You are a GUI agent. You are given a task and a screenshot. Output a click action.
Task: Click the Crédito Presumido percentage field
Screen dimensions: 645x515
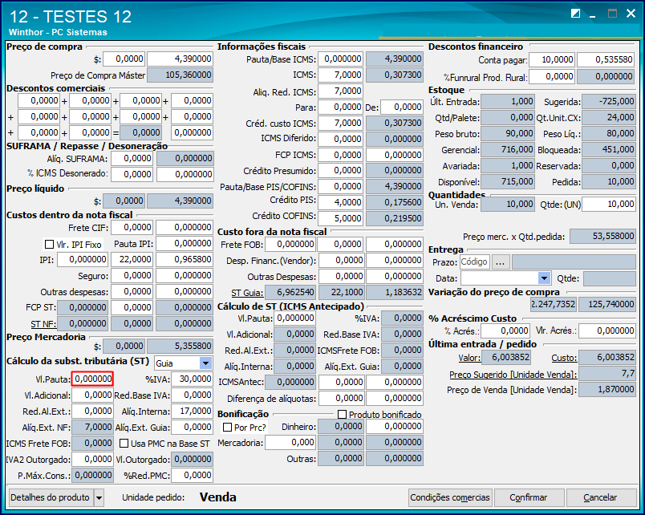(340, 170)
